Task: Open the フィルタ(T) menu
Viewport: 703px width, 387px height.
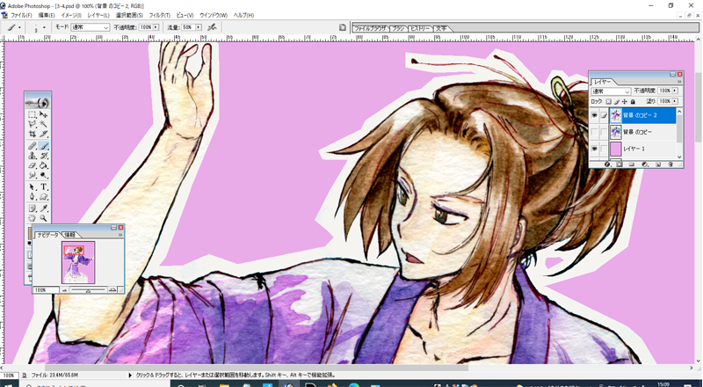Action: pos(159,15)
